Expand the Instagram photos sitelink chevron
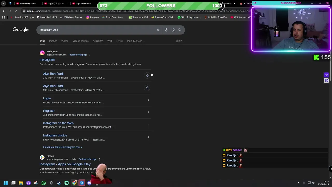Screen dimensions: 332x187 pyautogui.click(x=148, y=137)
